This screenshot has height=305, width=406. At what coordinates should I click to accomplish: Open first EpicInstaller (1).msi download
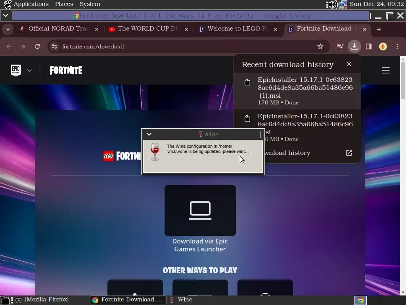297,91
